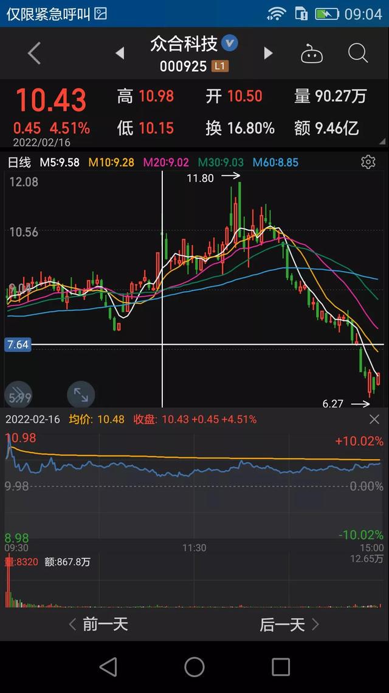The height and width of the screenshot is (693, 389).
Task: Tap the blue verified badge beside 众合科技
Action: tap(229, 43)
